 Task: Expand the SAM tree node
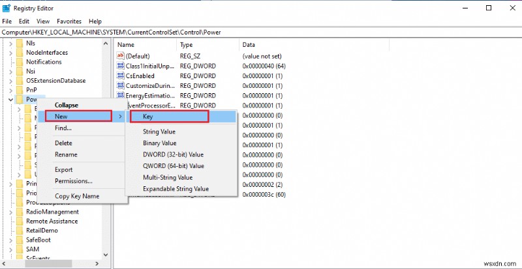(10, 249)
